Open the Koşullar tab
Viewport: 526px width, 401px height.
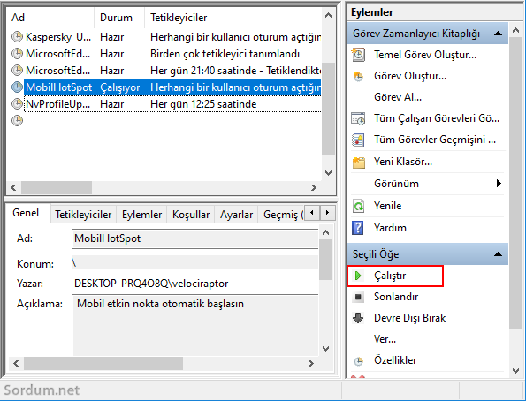[x=191, y=215]
